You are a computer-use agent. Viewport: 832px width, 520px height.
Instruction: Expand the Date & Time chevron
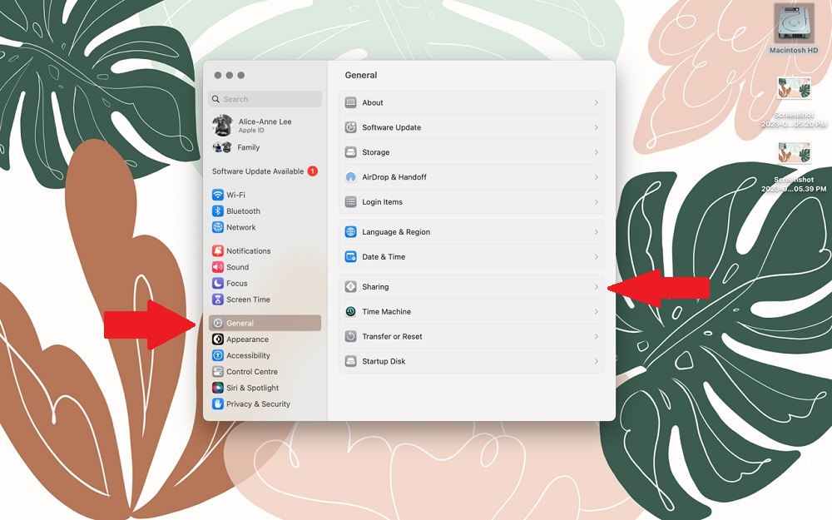(596, 257)
